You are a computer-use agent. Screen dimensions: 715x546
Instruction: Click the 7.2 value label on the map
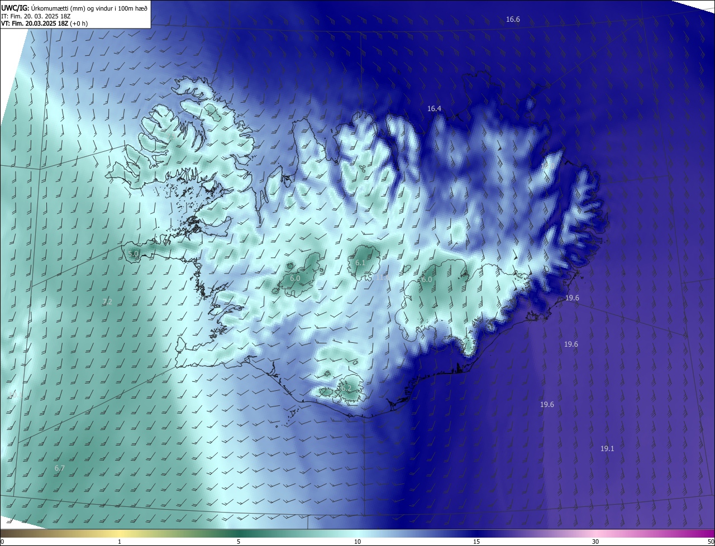click(107, 301)
